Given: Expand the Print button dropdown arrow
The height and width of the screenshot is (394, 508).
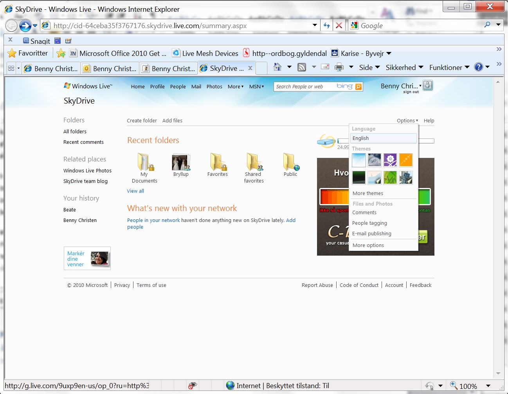Looking at the screenshot, I should (351, 67).
